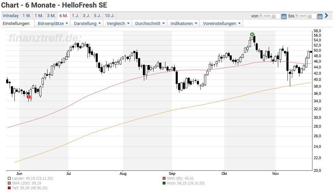336x192 pixels.
Task: Click legend text 'Letzter: 49,19 (23.11.20)'
Action: (32, 179)
